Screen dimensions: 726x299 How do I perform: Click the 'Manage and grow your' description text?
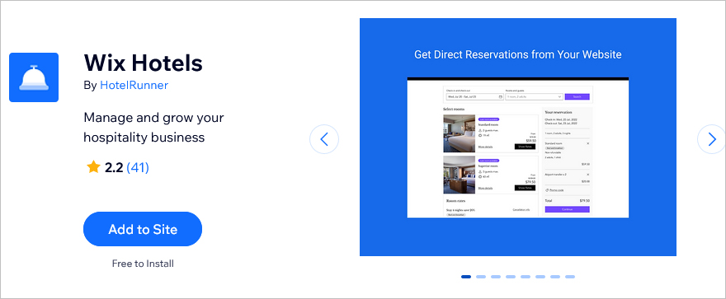click(x=153, y=118)
